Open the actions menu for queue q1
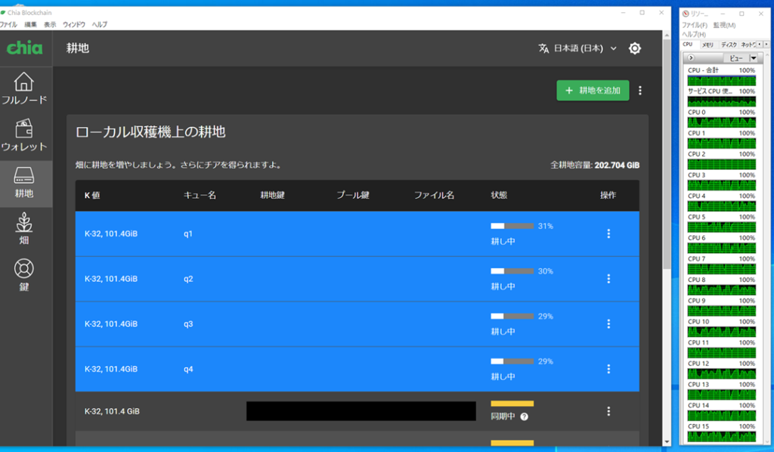Viewport: 774px width, 452px height. [x=608, y=234]
